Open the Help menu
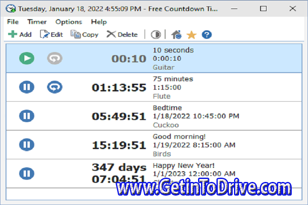This screenshot has height=205, width=308. tap(99, 22)
